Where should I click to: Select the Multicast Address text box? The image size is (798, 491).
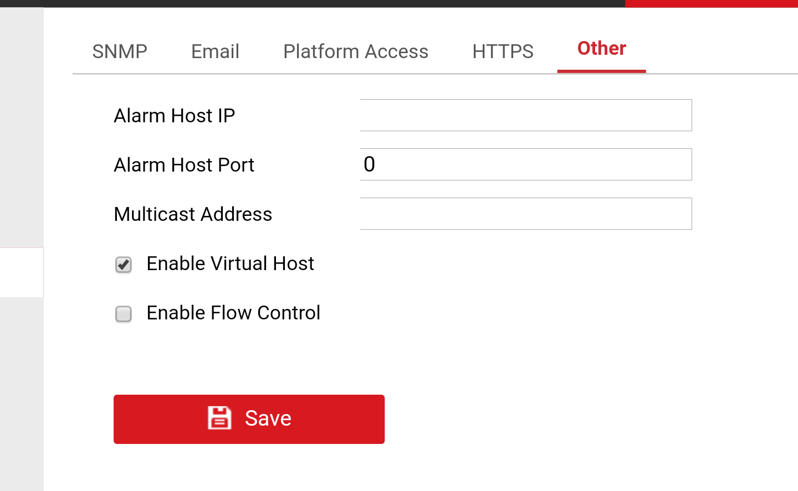pyautogui.click(x=525, y=214)
